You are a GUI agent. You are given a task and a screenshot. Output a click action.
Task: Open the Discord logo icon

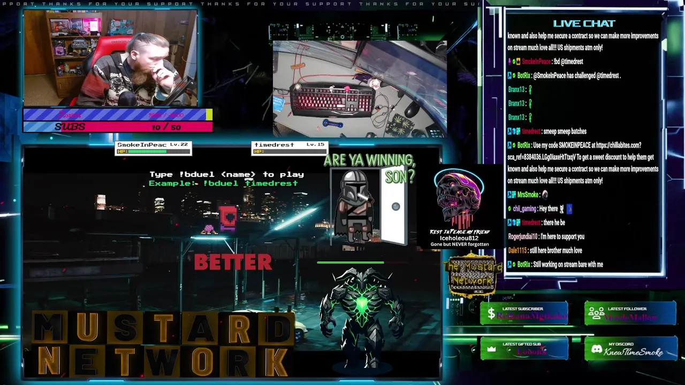click(597, 350)
